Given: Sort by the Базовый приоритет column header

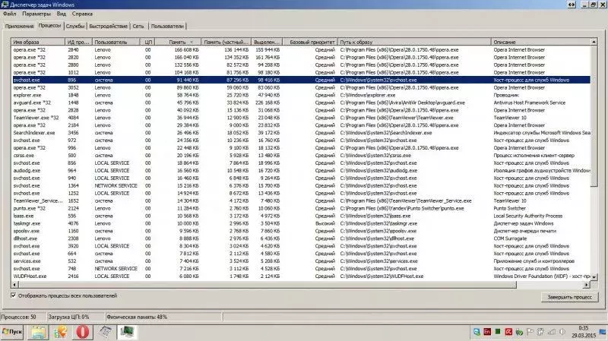Looking at the screenshot, I should click(310, 42).
